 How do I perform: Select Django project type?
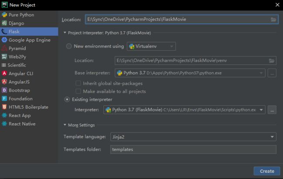tap(29, 23)
